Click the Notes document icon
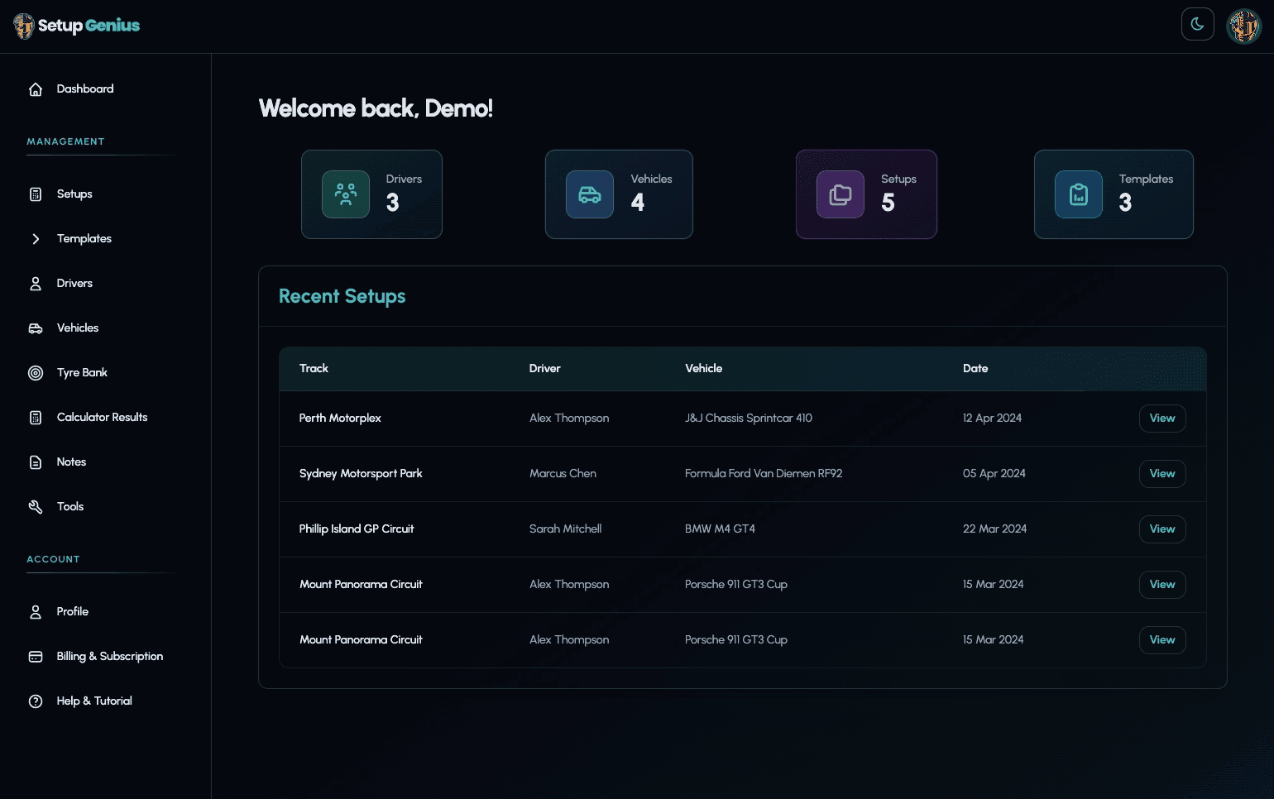Viewport: 1274px width, 799px height. point(36,462)
